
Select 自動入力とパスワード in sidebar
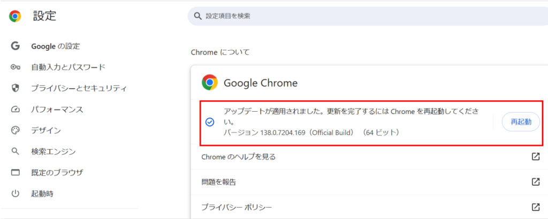click(68, 67)
